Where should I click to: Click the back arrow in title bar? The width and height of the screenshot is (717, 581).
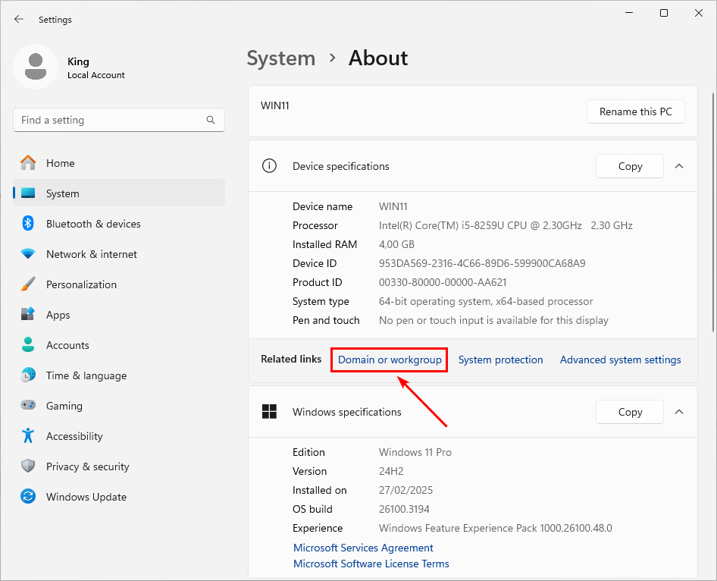click(19, 19)
